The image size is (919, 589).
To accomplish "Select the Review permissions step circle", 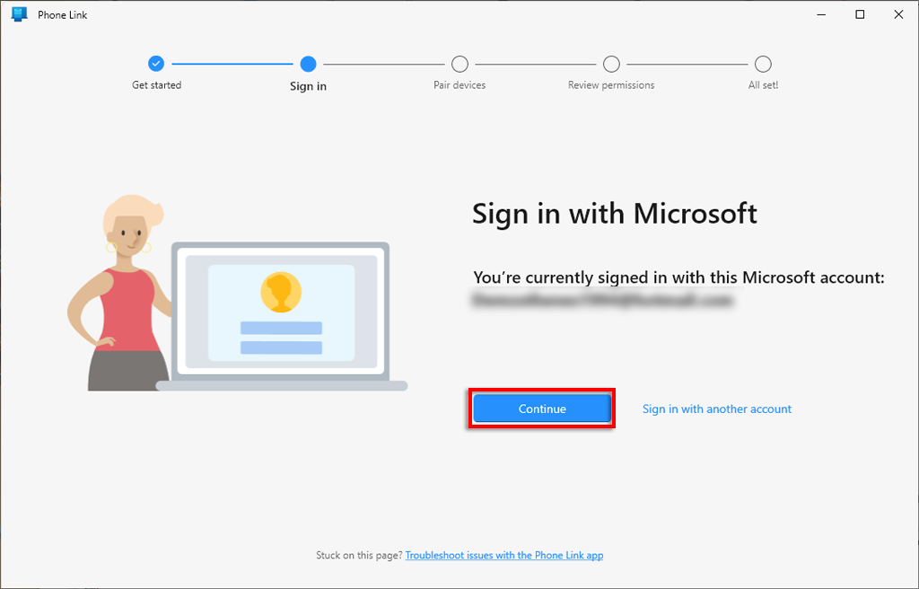I will tap(611, 64).
